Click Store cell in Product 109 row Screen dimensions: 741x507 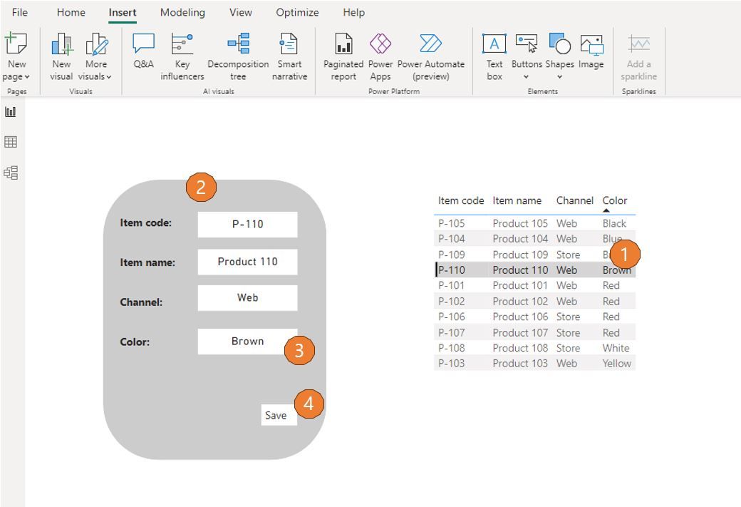tap(568, 255)
